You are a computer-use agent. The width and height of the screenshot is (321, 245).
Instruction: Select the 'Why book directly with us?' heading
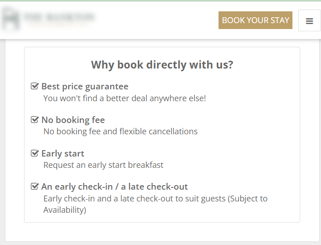pos(162,65)
